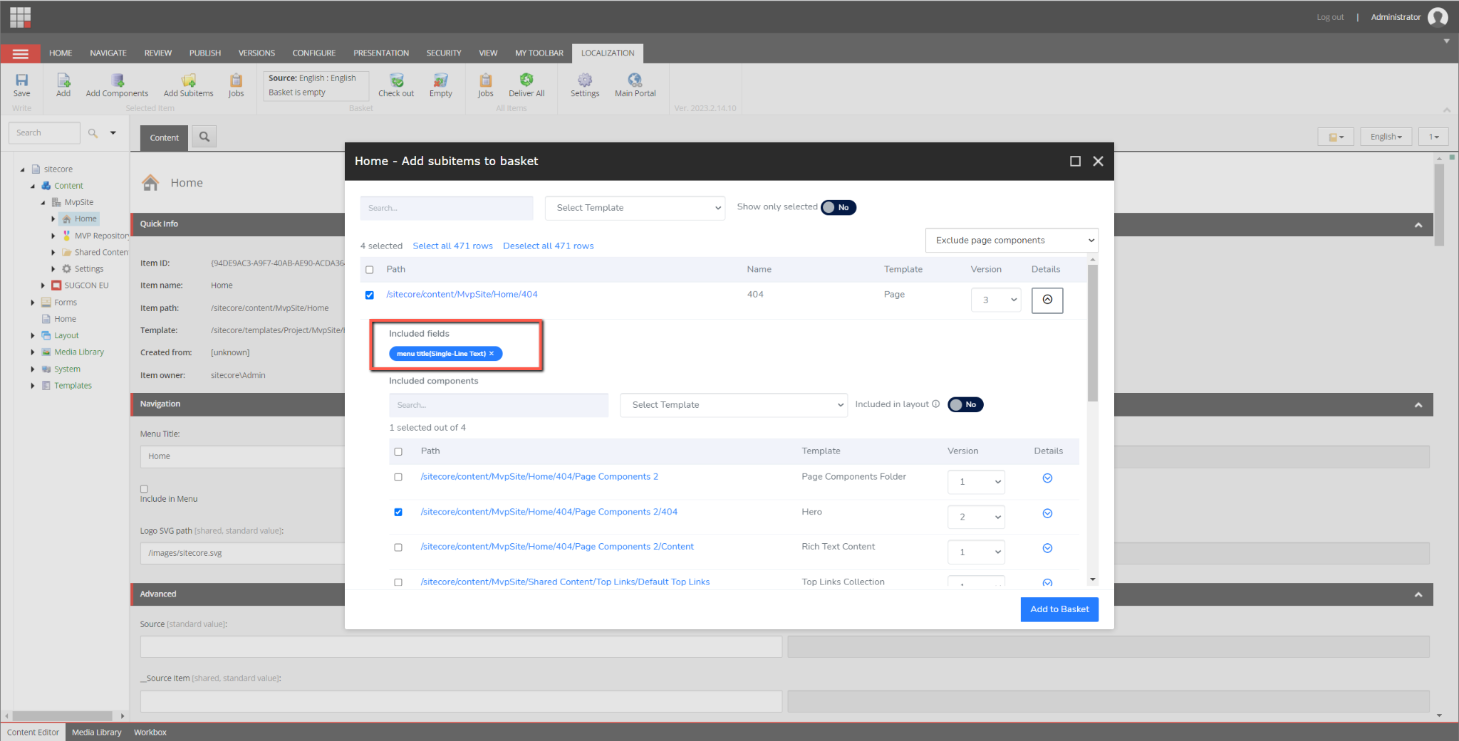The image size is (1459, 741).
Task: Show details for Page Components 2 row
Action: coord(1047,478)
